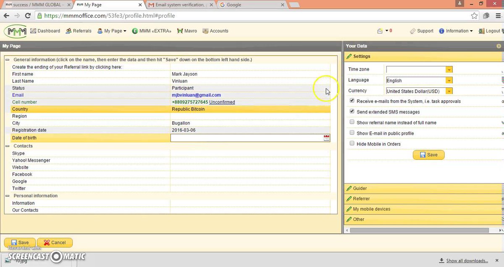The image size is (504, 267).
Task: Open Chrome menu hamburger icon
Action: pos(498,16)
